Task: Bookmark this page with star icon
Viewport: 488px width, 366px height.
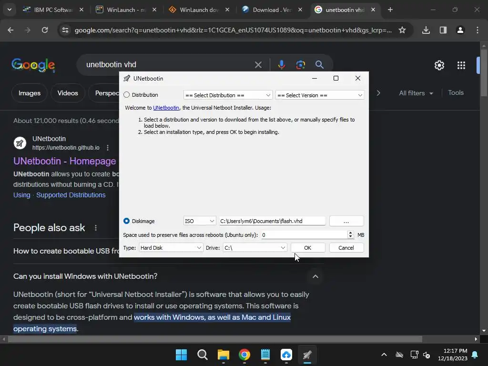Action: (x=402, y=30)
